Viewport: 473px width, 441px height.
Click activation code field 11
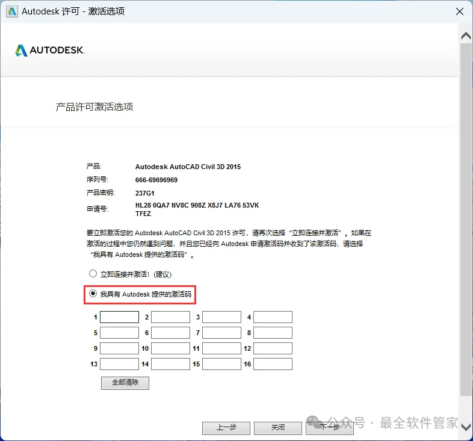click(x=221, y=348)
